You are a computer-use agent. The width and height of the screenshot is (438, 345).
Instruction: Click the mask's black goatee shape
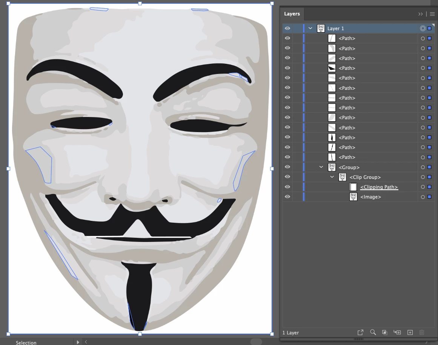pos(139,294)
